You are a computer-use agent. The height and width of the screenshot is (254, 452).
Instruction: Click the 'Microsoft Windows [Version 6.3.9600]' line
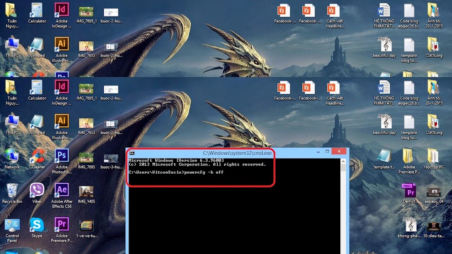coord(176,160)
